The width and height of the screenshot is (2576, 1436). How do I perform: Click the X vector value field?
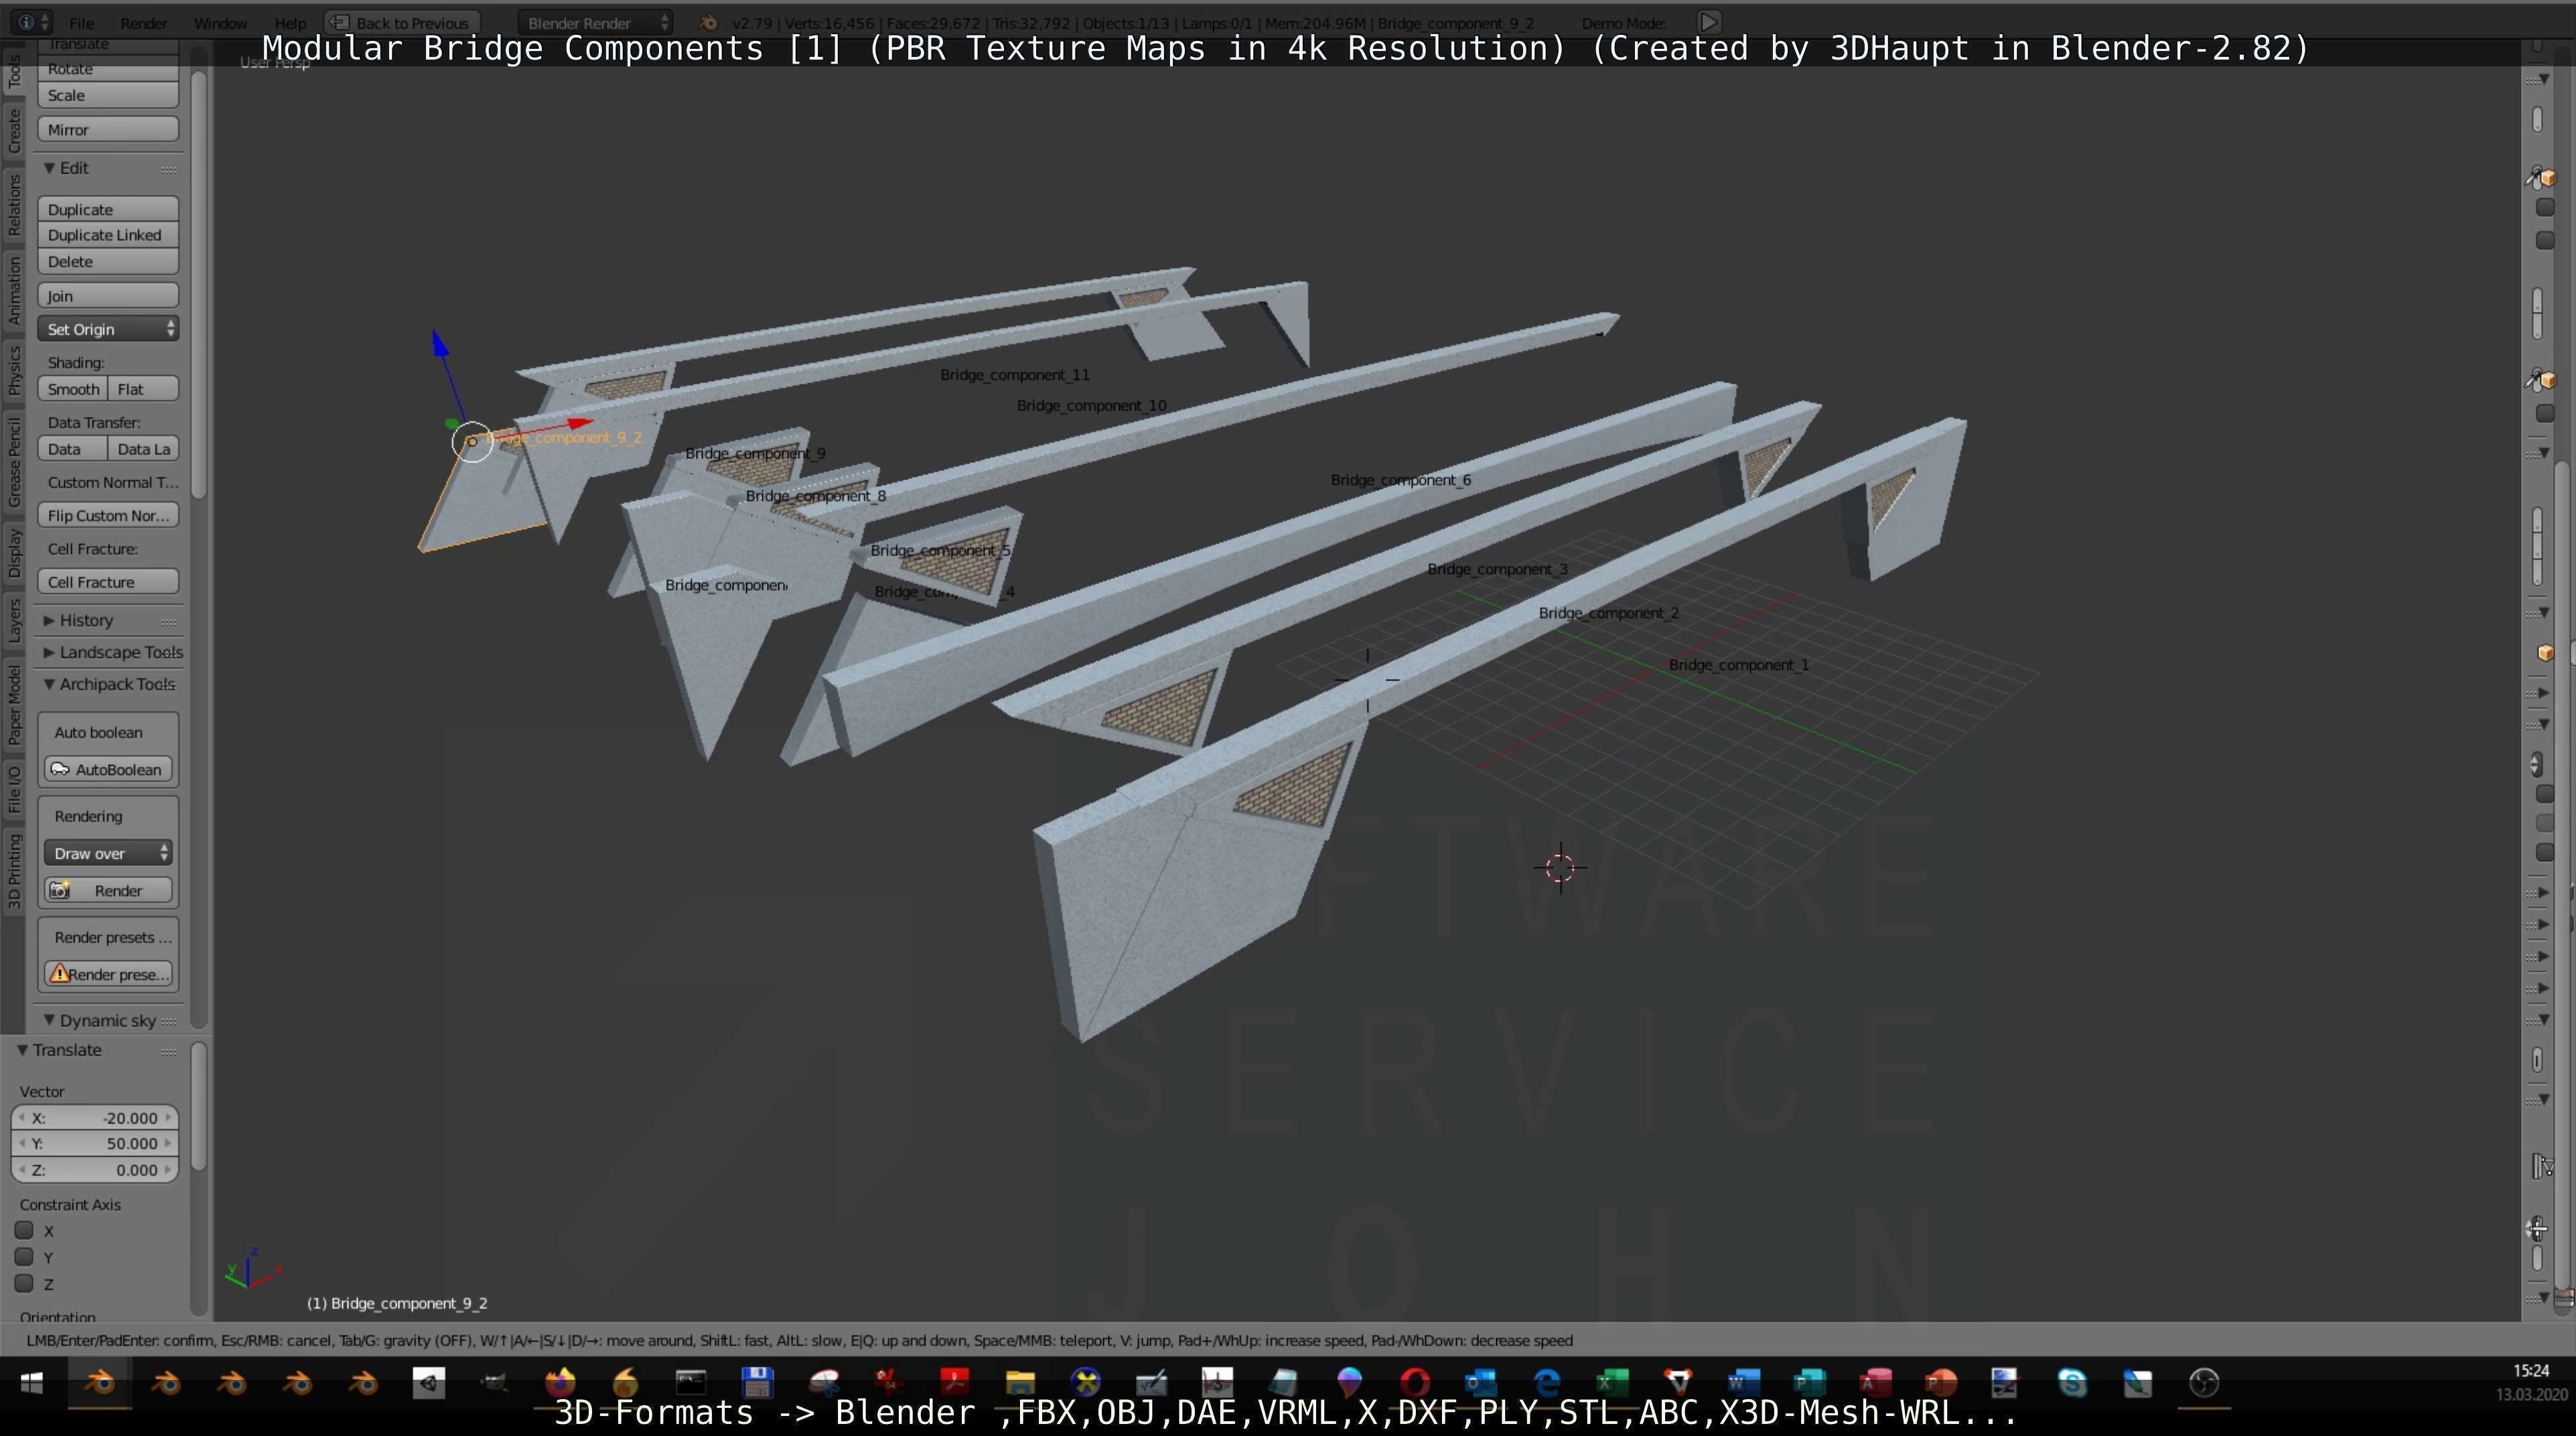tap(95, 1118)
